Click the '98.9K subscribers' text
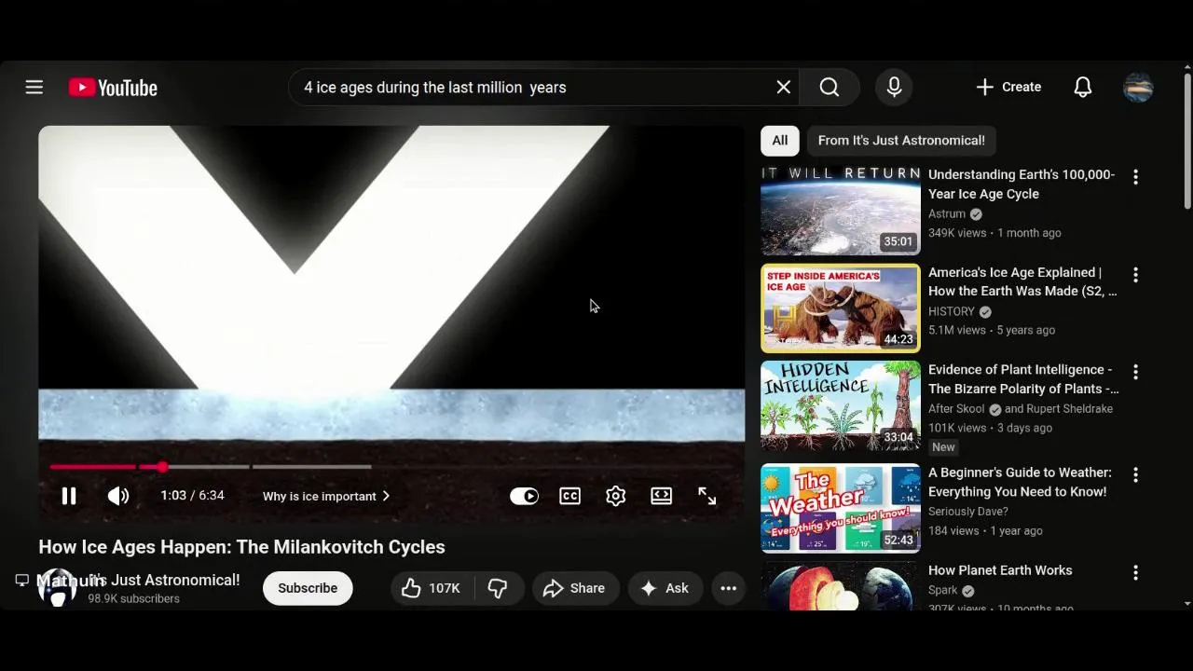The image size is (1193, 671). pyautogui.click(x=133, y=599)
